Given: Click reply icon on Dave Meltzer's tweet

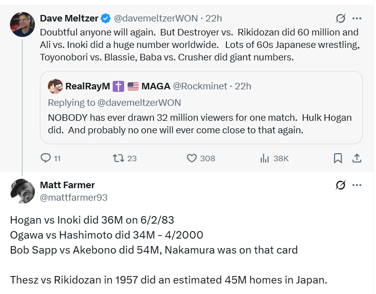Looking at the screenshot, I should pyautogui.click(x=45, y=158).
